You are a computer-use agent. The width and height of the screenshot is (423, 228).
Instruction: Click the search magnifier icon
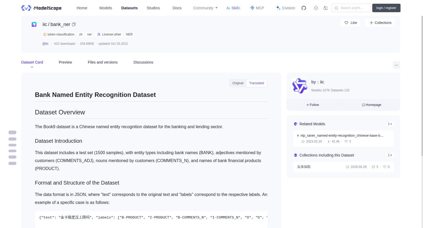pyautogui.click(x=336, y=8)
